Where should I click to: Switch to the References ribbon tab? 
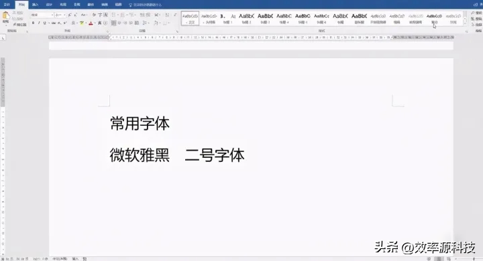point(77,5)
